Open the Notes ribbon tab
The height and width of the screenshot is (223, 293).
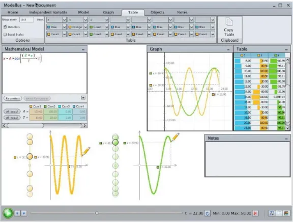coord(182,12)
